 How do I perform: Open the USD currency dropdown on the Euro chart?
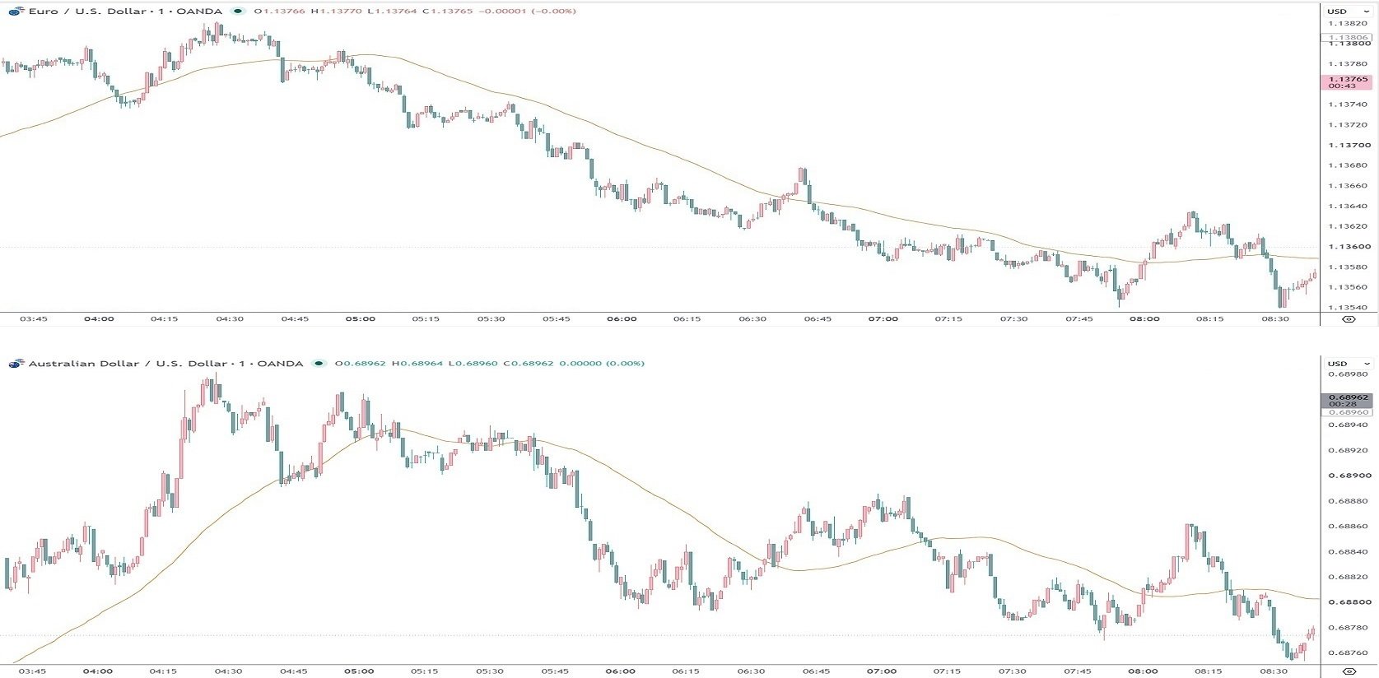pos(1348,12)
